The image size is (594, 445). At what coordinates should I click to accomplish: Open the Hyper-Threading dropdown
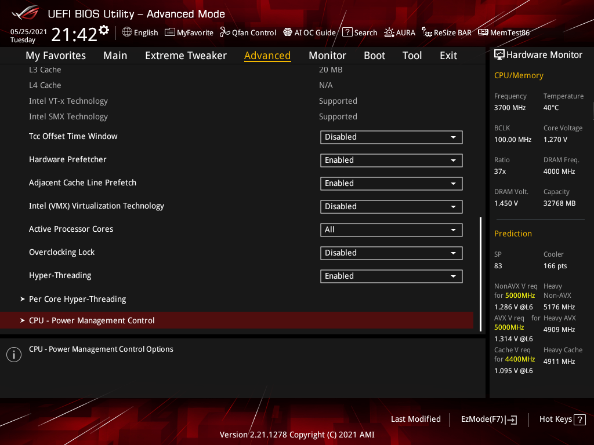pos(392,276)
